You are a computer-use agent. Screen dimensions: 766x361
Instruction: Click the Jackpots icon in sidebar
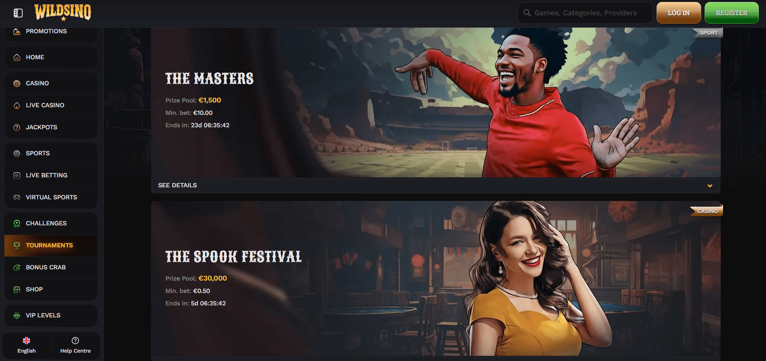tap(17, 127)
